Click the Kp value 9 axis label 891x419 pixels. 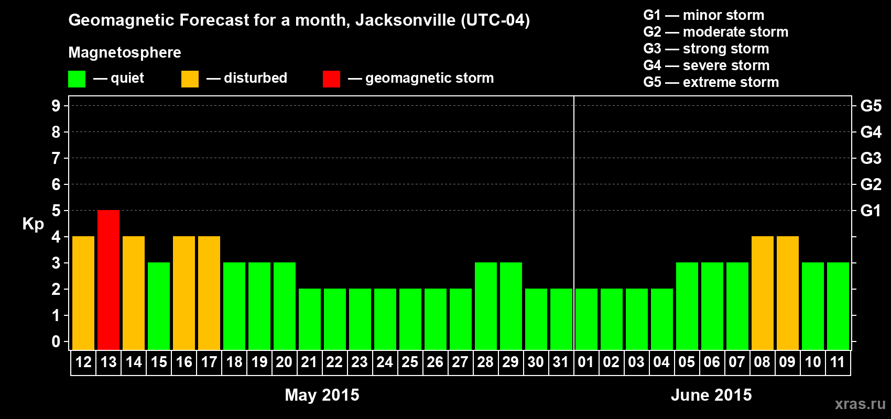click(x=56, y=106)
